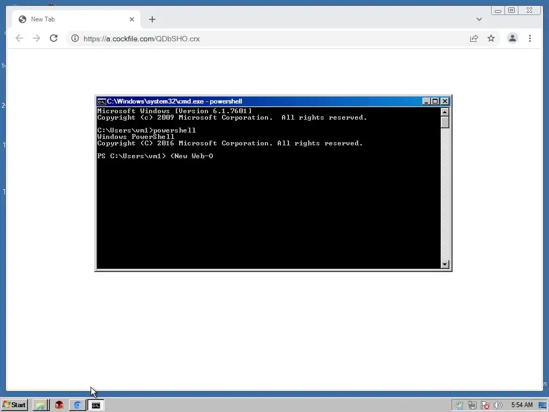This screenshot has height=412, width=549.
Task: Click the cmd.exe title bar system icon
Action: click(101, 101)
